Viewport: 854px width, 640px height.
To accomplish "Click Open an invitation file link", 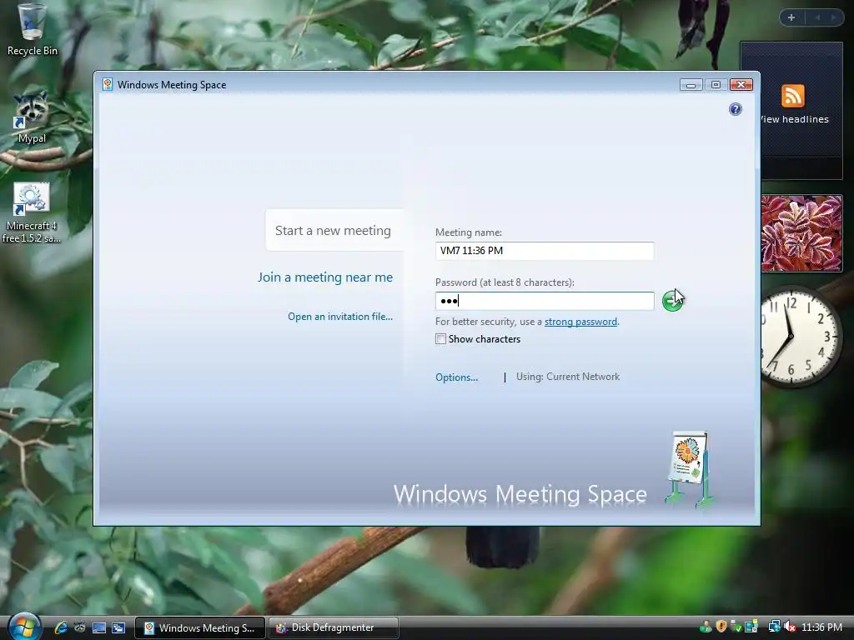I will (x=340, y=316).
